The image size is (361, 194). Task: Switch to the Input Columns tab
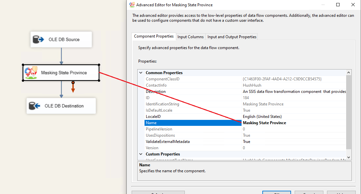[190, 37]
